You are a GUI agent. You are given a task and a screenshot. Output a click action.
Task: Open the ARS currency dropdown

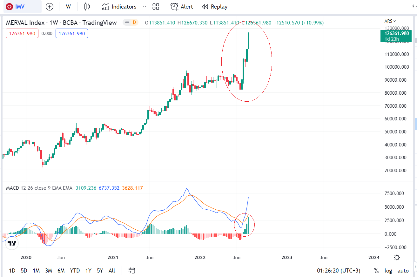pos(390,21)
